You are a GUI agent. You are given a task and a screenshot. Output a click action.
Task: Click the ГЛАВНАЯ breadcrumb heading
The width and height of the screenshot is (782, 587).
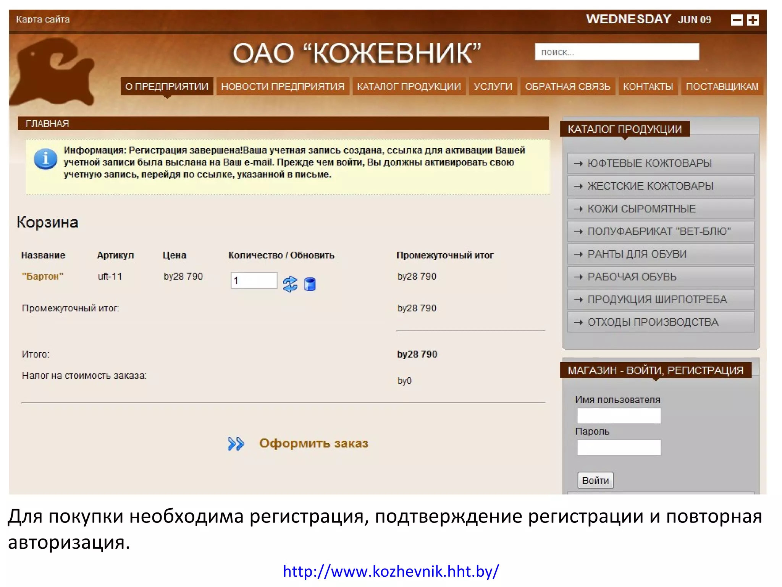(x=47, y=123)
